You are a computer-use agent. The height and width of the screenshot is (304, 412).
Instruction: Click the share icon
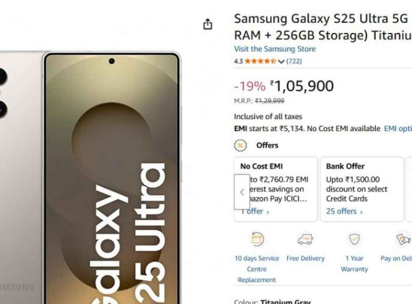[208, 24]
